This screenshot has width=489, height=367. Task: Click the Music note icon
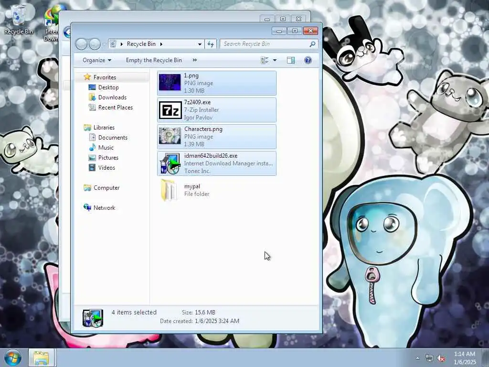coord(92,147)
